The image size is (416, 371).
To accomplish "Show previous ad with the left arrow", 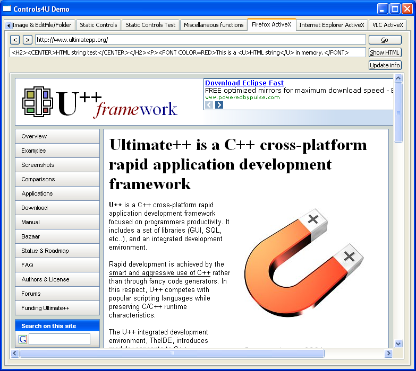I will click(209, 105).
